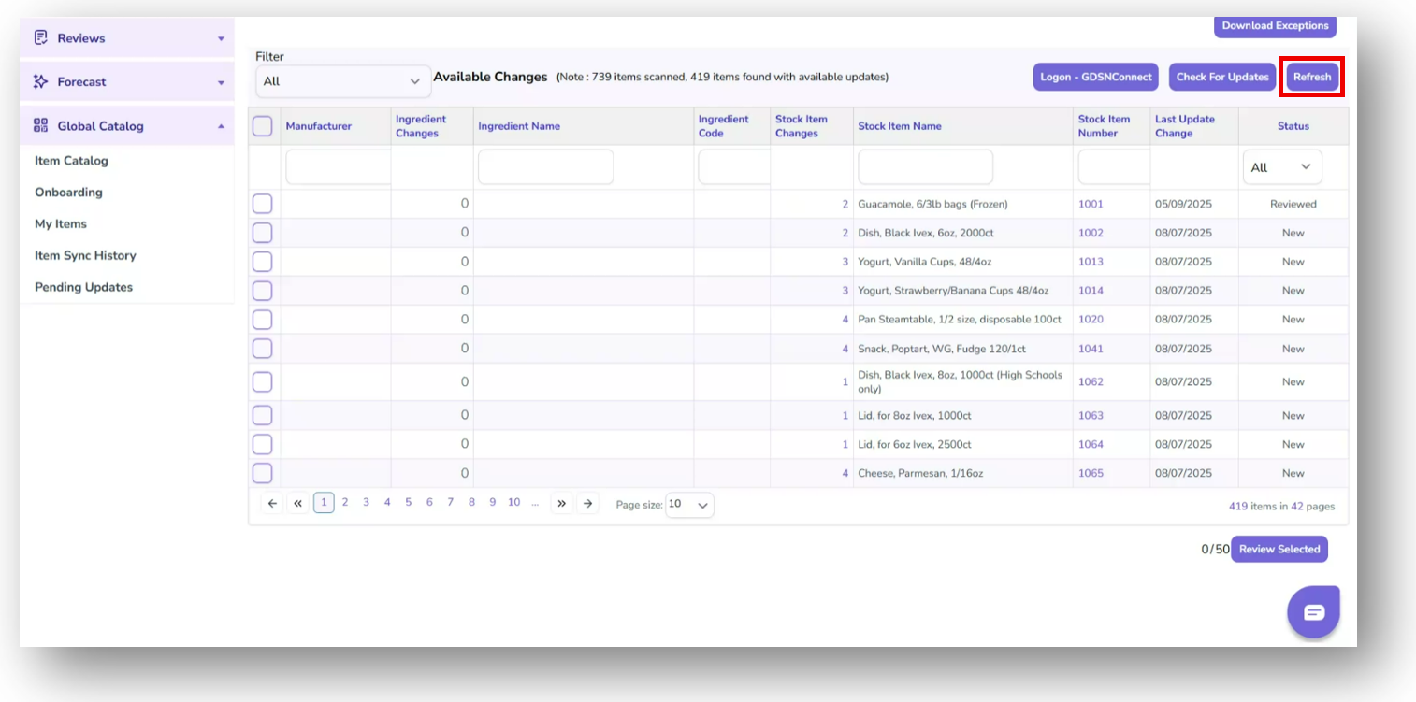Tick the select-all checkbox in table header

click(x=262, y=125)
